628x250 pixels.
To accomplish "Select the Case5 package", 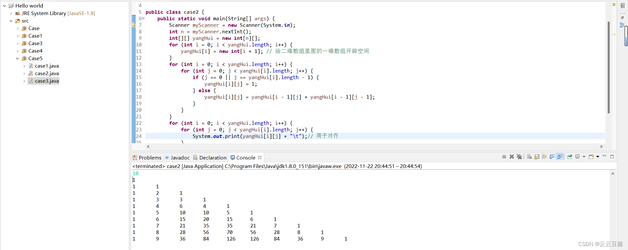I will tap(35, 58).
